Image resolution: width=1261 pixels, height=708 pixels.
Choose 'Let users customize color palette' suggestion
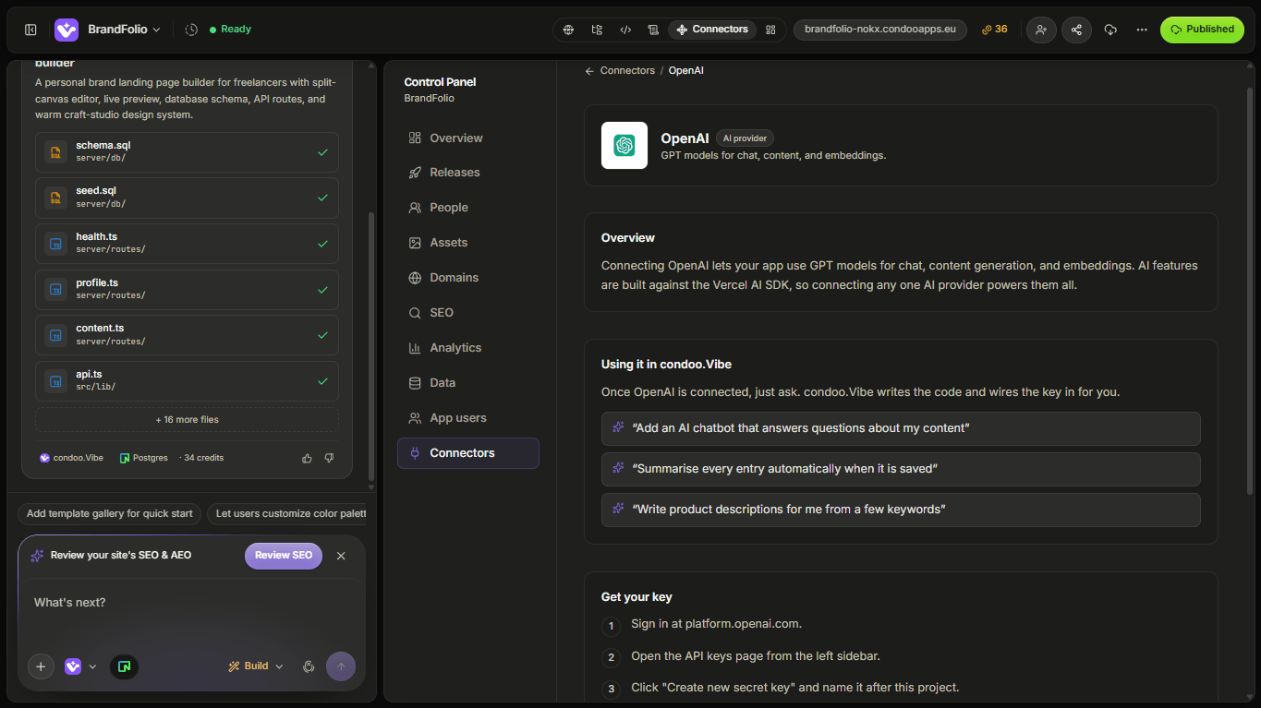[287, 514]
